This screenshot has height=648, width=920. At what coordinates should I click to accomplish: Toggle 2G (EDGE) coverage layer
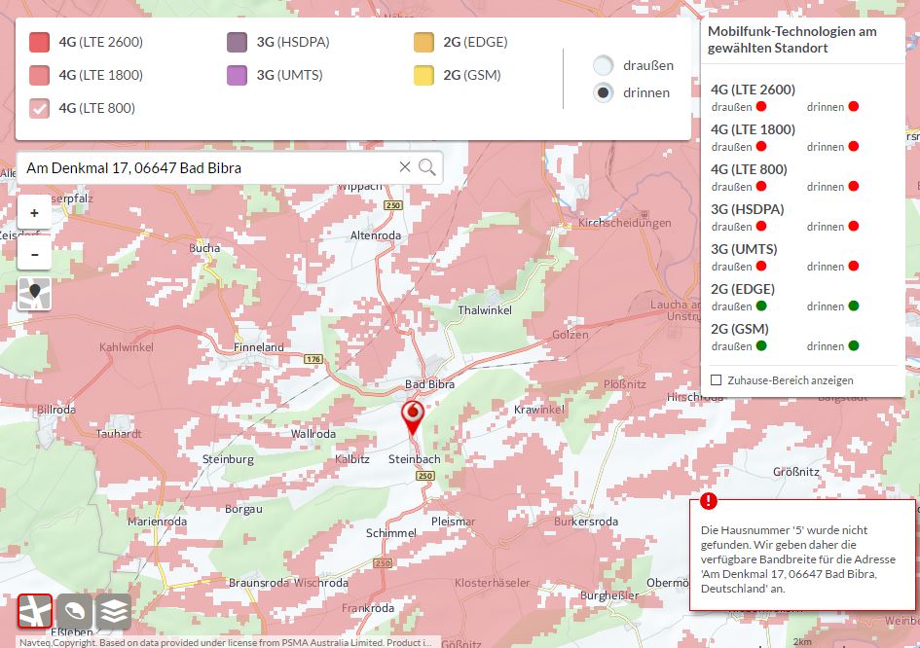click(x=423, y=42)
